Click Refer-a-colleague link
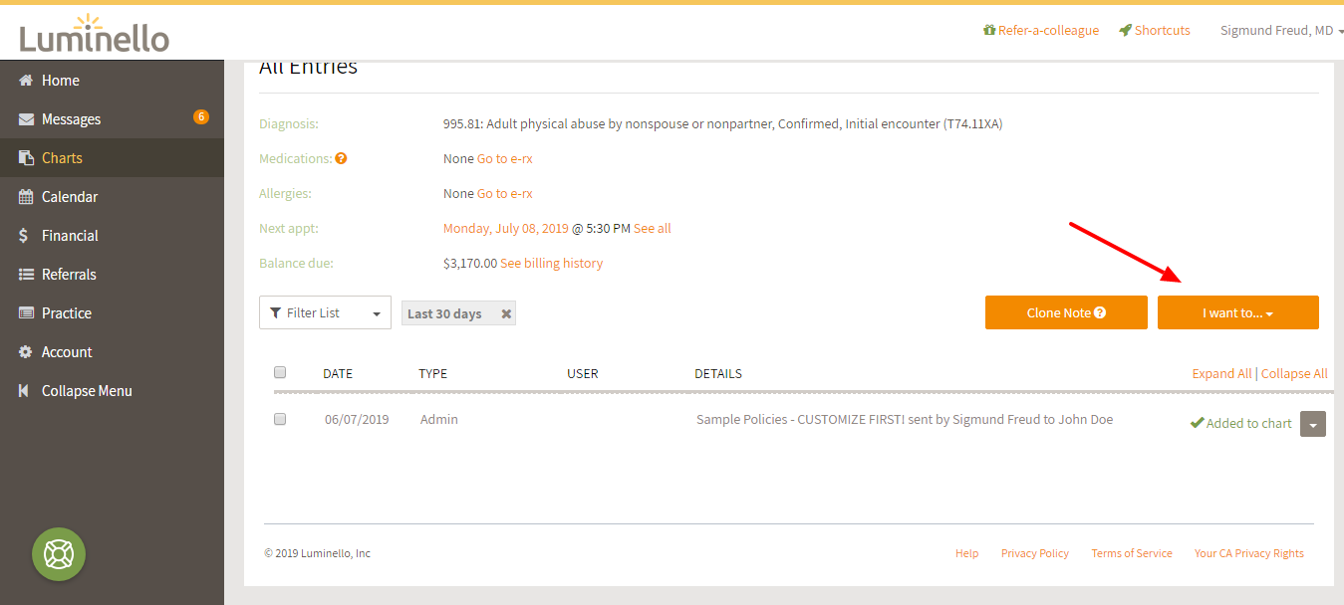The width and height of the screenshot is (1344, 605). (1048, 31)
